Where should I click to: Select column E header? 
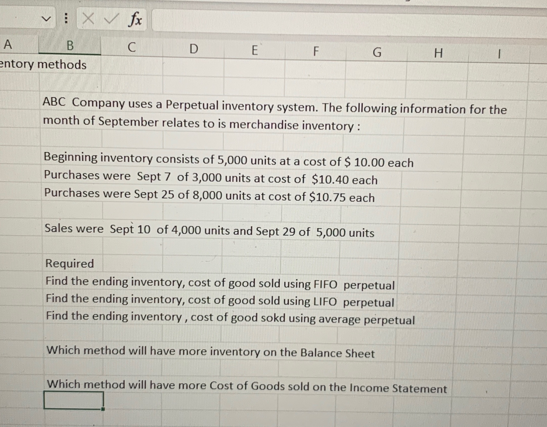pyautogui.click(x=255, y=50)
